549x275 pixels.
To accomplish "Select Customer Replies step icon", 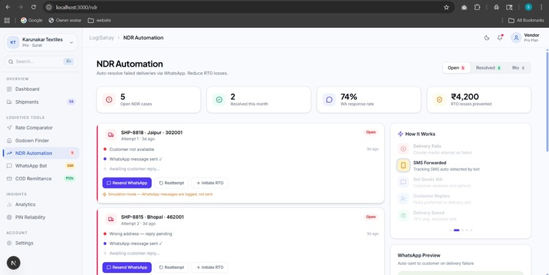I will [x=403, y=199].
